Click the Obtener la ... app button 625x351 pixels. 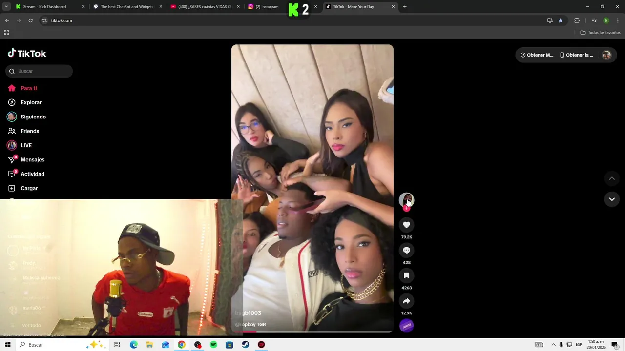coord(577,55)
